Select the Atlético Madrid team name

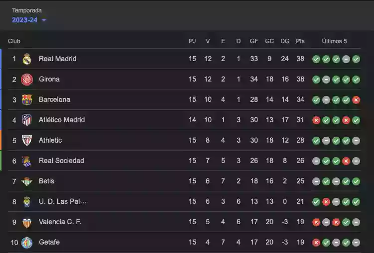click(x=62, y=120)
